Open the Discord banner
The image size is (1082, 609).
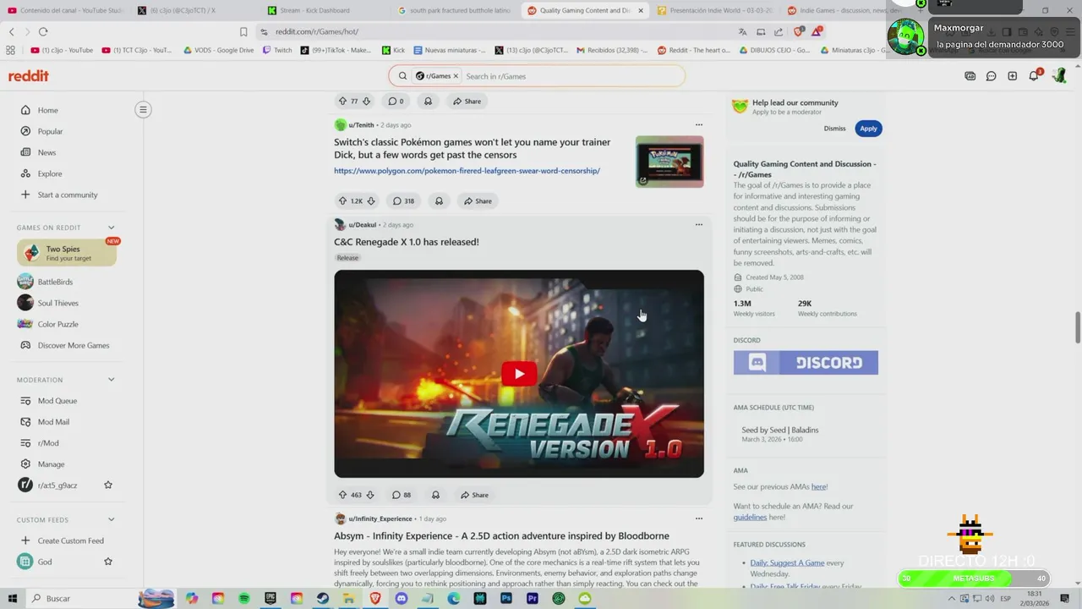(806, 363)
